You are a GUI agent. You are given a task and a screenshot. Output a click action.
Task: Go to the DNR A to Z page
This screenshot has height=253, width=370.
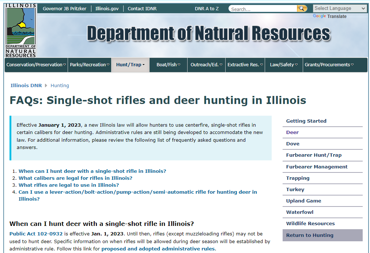(x=207, y=8)
